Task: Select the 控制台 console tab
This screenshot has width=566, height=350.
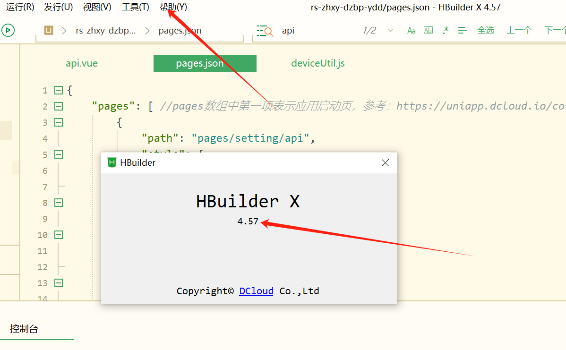Action: tap(24, 329)
